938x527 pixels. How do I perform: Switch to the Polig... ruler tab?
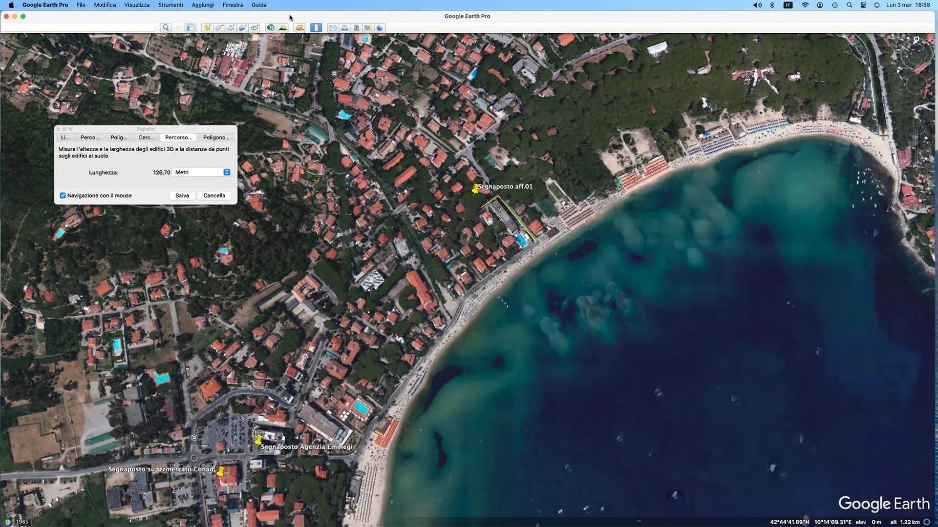(x=119, y=138)
